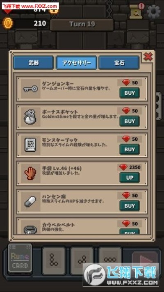Select the dungeon key item icon
Screen dimensions: 164x292
click(30, 89)
